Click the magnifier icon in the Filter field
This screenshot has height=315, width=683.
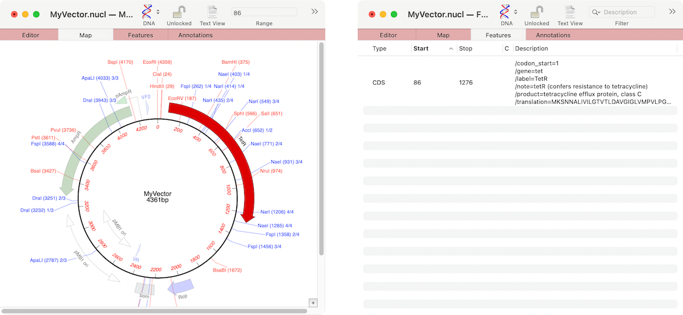pyautogui.click(x=596, y=12)
